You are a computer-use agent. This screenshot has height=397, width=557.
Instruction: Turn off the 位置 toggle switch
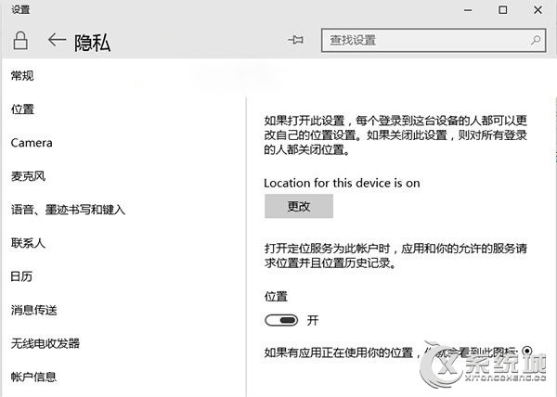pos(281,320)
